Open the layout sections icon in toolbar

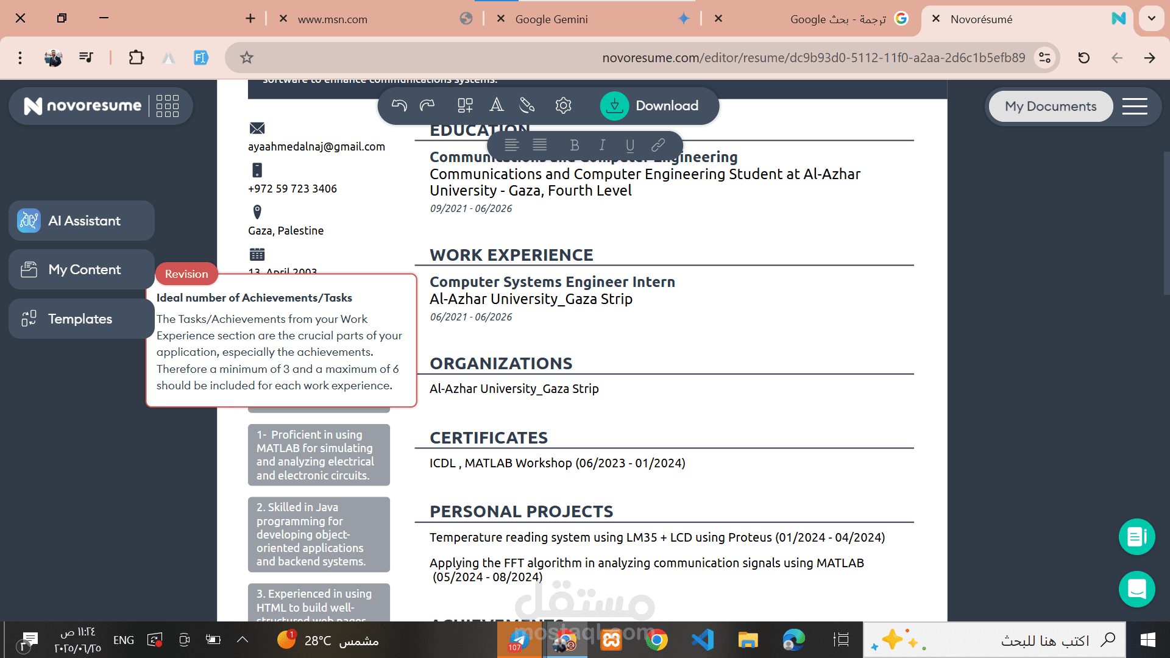[x=465, y=105]
